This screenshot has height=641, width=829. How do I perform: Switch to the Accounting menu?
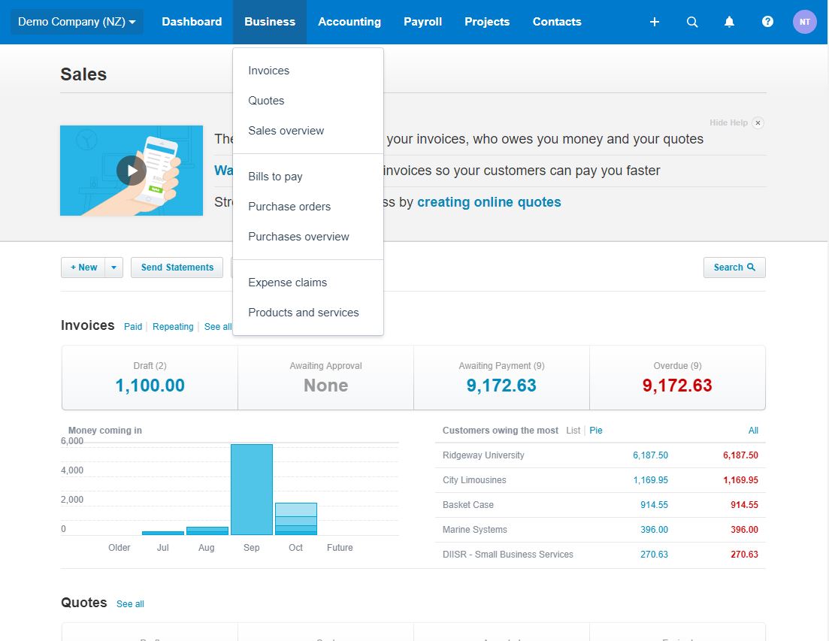tap(349, 22)
